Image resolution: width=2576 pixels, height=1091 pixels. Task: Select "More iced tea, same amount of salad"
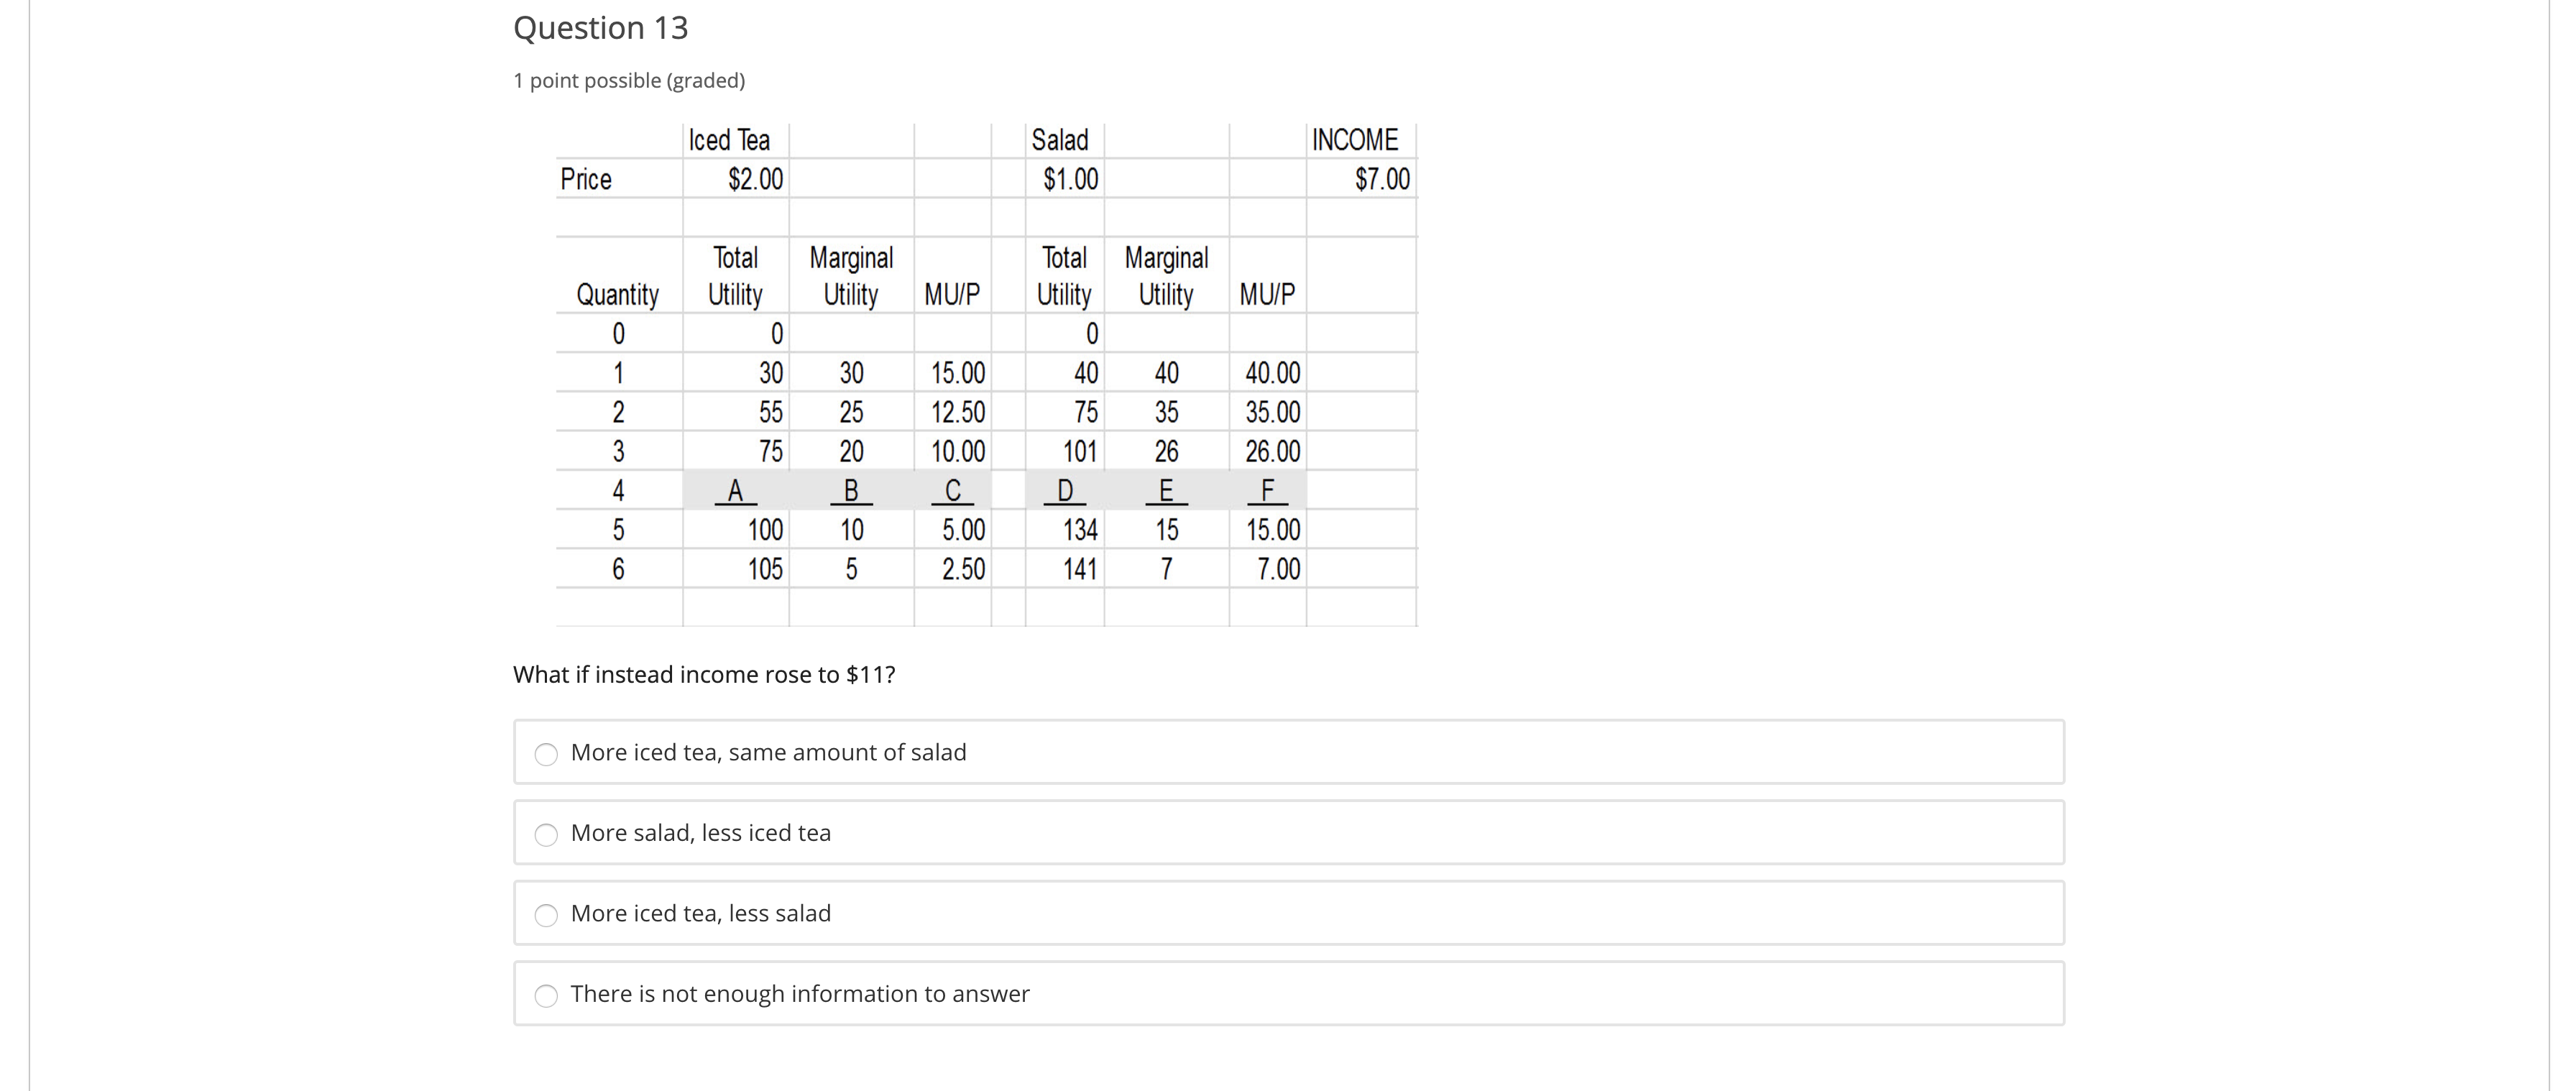547,755
